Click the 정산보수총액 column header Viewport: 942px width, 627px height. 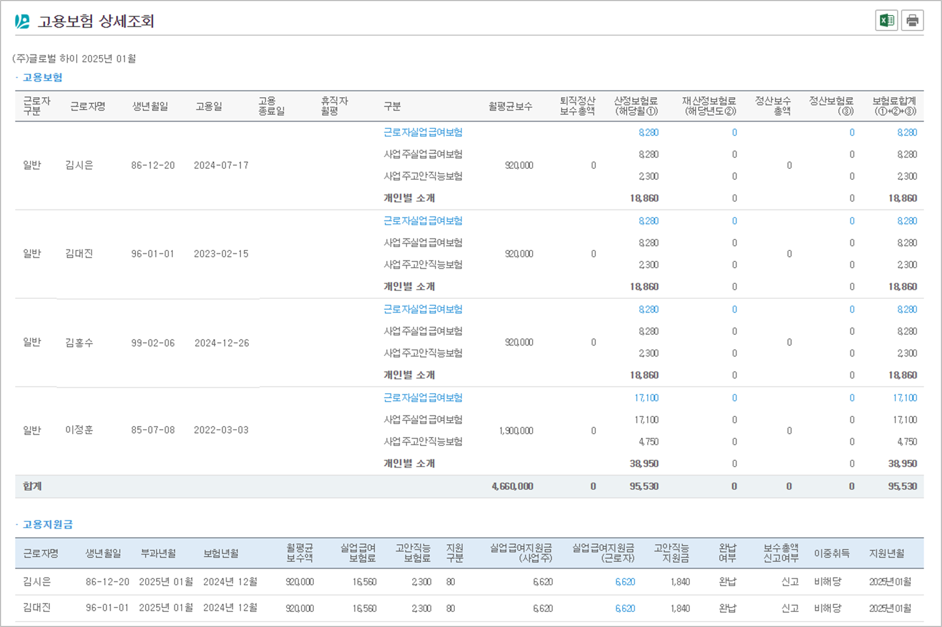pyautogui.click(x=773, y=106)
